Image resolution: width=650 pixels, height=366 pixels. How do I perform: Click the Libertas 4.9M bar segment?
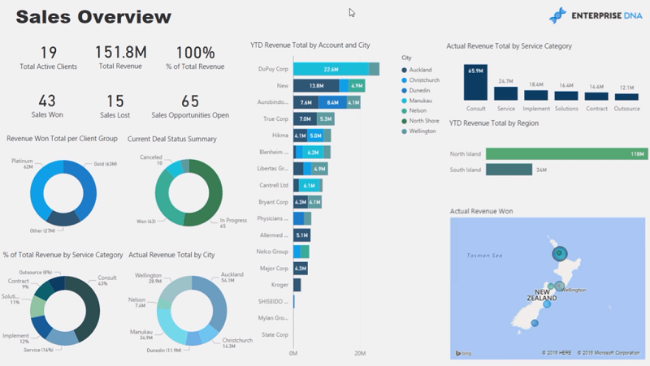point(319,169)
